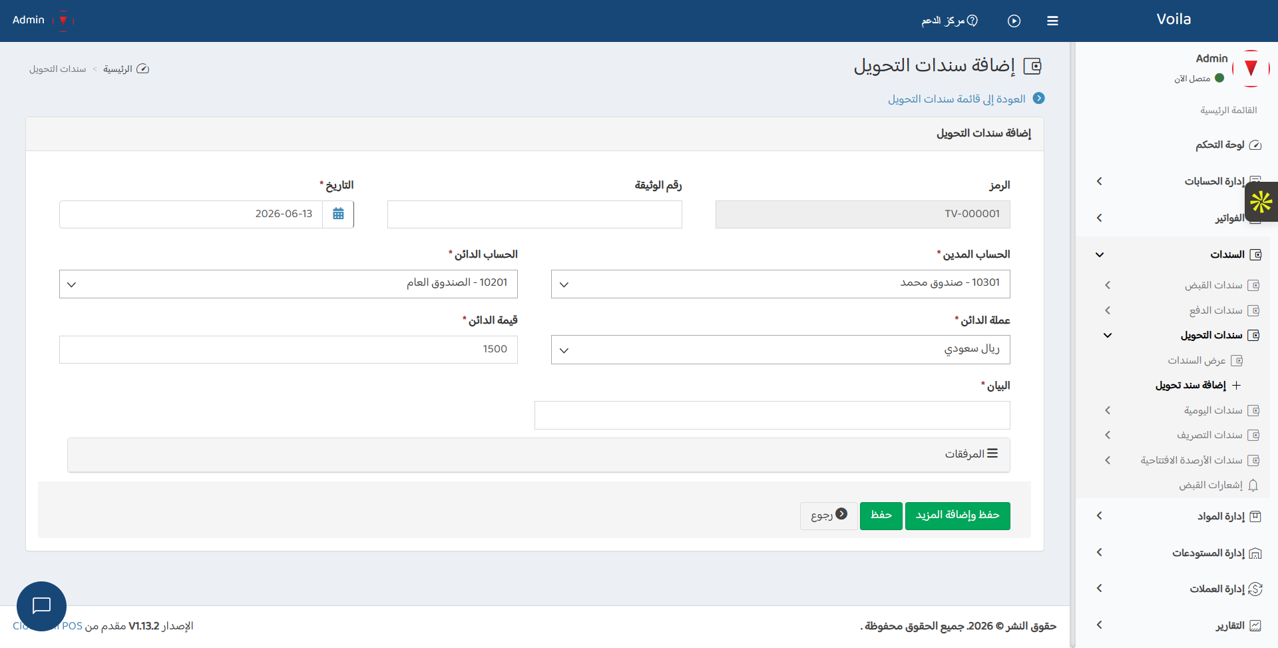Screen dimensions: 1278x648
Task: Click the date field showing 2026-06-13
Action: 191,214
